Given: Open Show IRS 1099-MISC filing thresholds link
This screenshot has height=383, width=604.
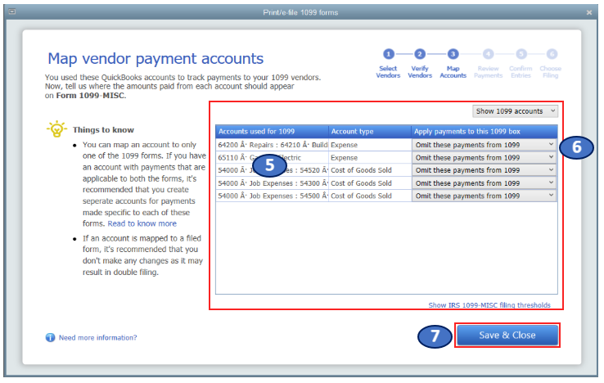Looking at the screenshot, I should (489, 305).
